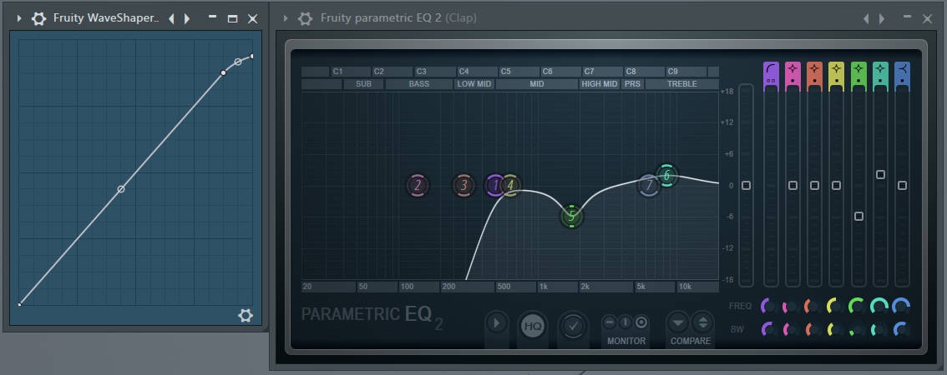
Task: Click band 6 gain slider handle
Action: pos(880,174)
